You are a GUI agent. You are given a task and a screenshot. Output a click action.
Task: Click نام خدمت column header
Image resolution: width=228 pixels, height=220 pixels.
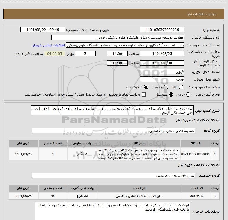pyautogui.click(x=139, y=188)
